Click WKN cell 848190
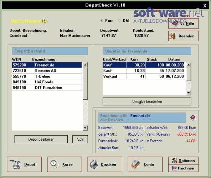The height and width of the screenshot is (178, 211). click(23, 88)
